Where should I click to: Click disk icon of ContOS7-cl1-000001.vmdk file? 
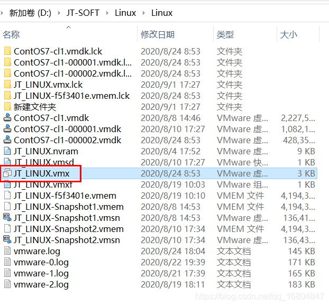tap(7, 129)
